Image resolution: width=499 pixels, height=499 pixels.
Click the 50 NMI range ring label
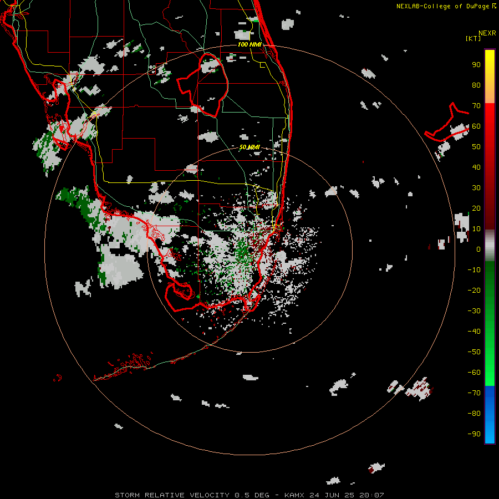tap(249, 147)
